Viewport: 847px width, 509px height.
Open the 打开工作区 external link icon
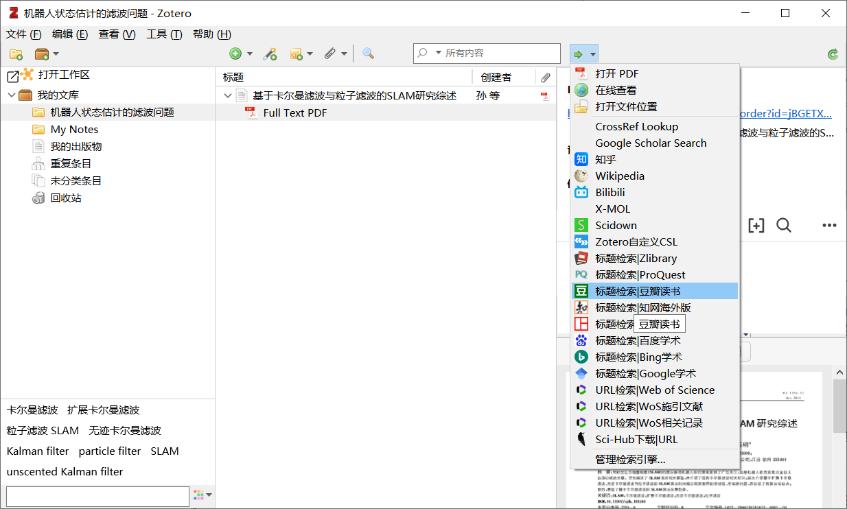[x=12, y=76]
